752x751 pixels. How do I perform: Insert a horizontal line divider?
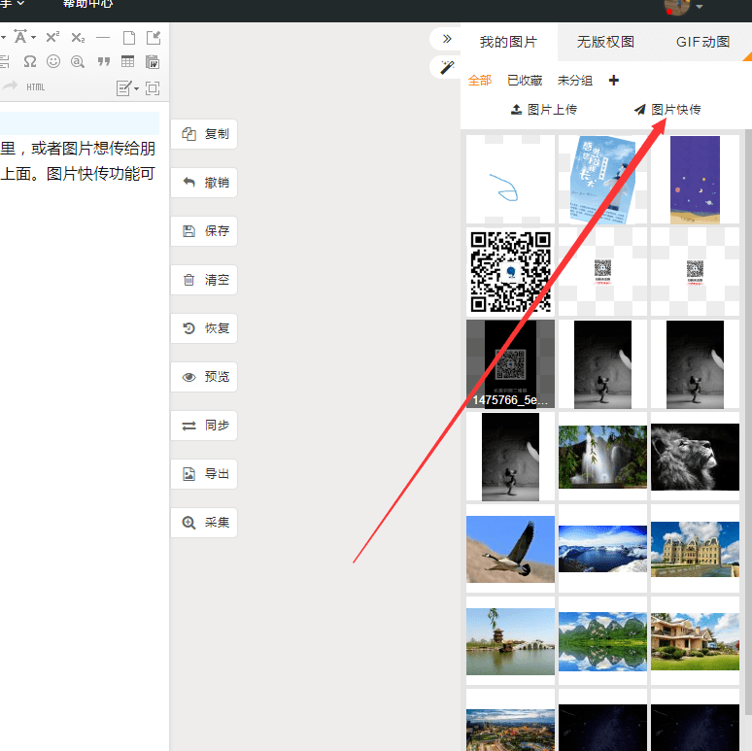pos(103,38)
